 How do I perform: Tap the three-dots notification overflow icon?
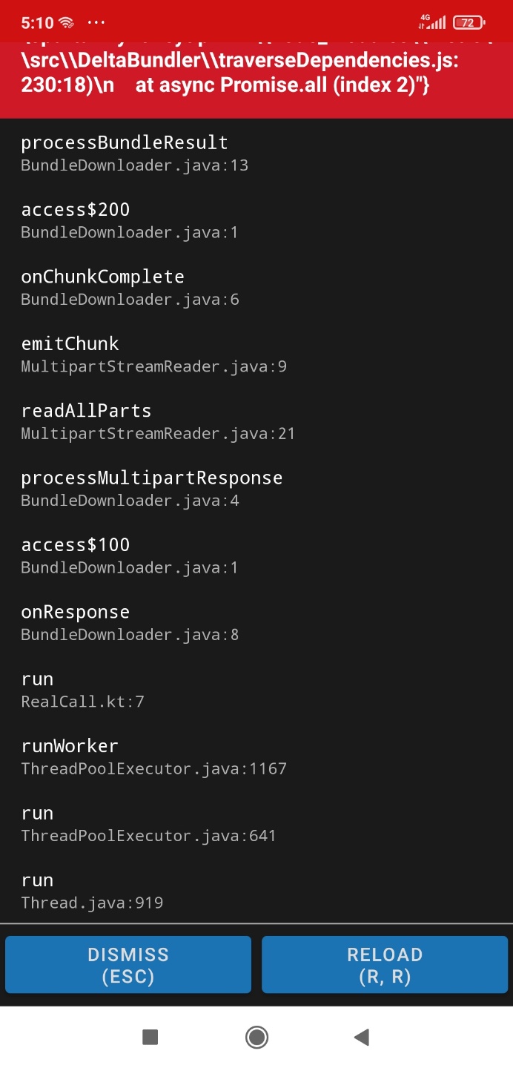click(x=96, y=23)
